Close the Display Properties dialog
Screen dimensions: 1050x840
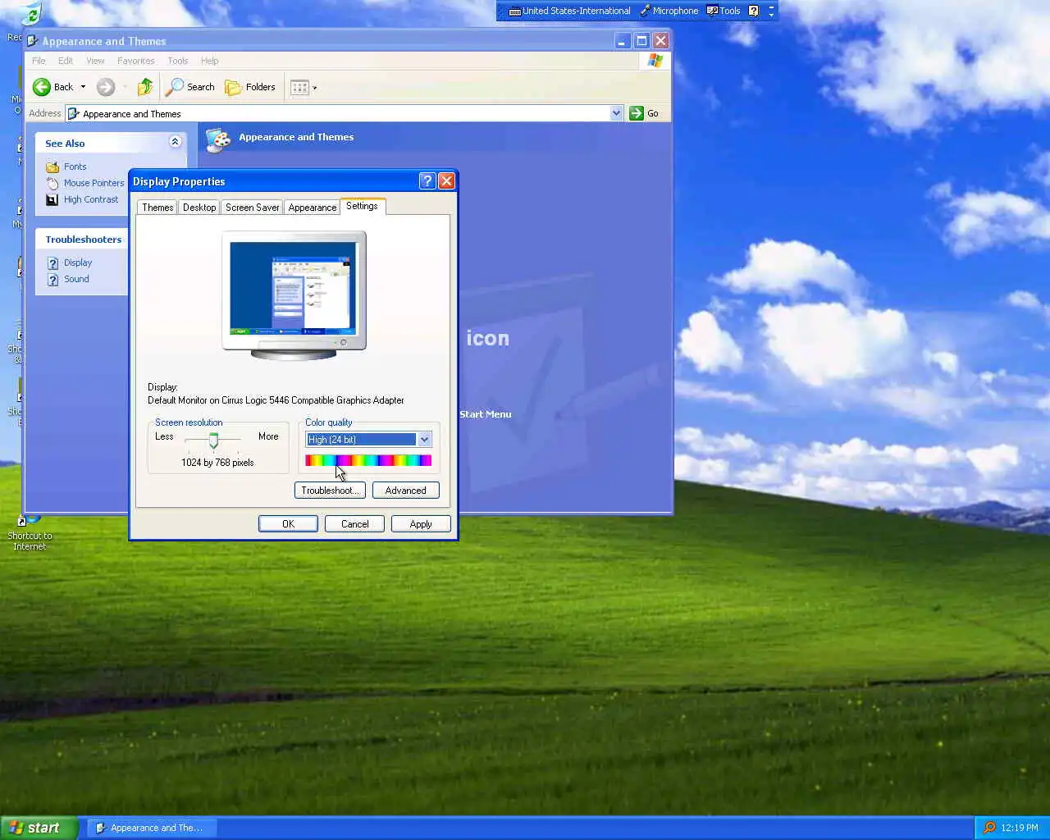[x=446, y=181]
